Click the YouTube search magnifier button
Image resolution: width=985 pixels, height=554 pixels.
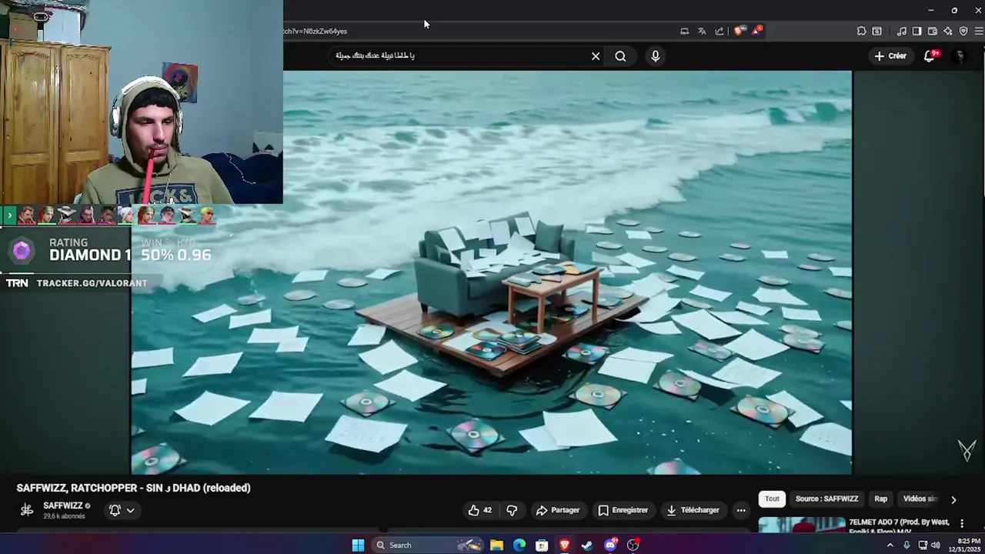[x=620, y=56]
